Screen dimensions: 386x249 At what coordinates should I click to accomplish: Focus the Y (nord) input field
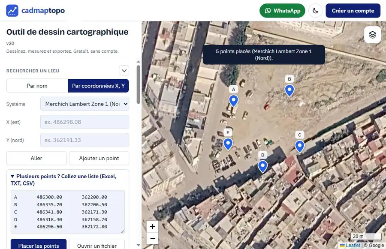point(84,140)
